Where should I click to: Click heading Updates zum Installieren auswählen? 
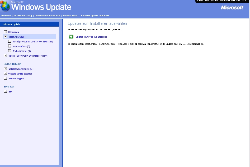click(x=97, y=23)
